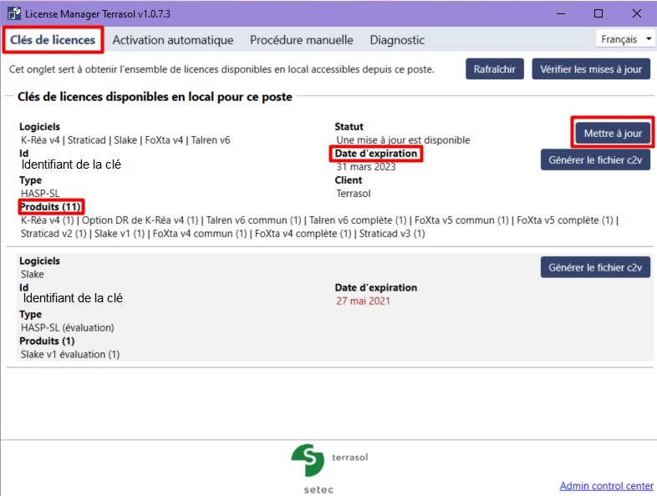Click the 'Statut' label

pos(349,126)
